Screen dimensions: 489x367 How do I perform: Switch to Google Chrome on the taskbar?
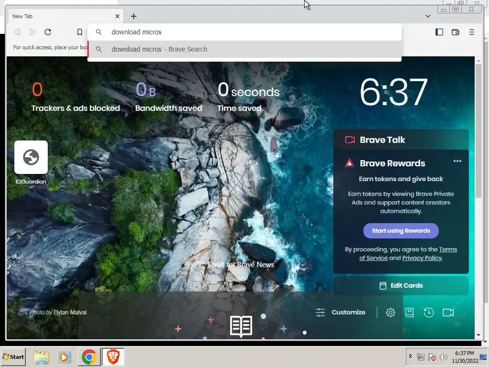click(89, 357)
